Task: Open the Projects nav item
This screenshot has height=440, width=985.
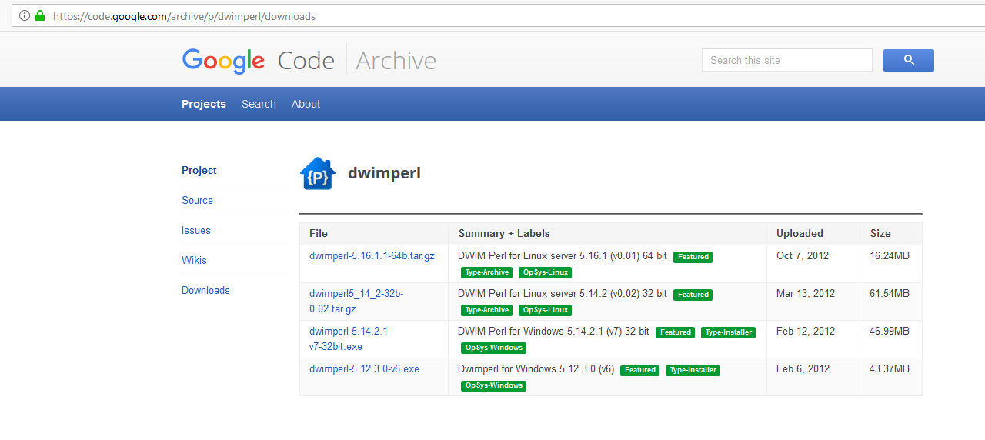Action: 204,104
